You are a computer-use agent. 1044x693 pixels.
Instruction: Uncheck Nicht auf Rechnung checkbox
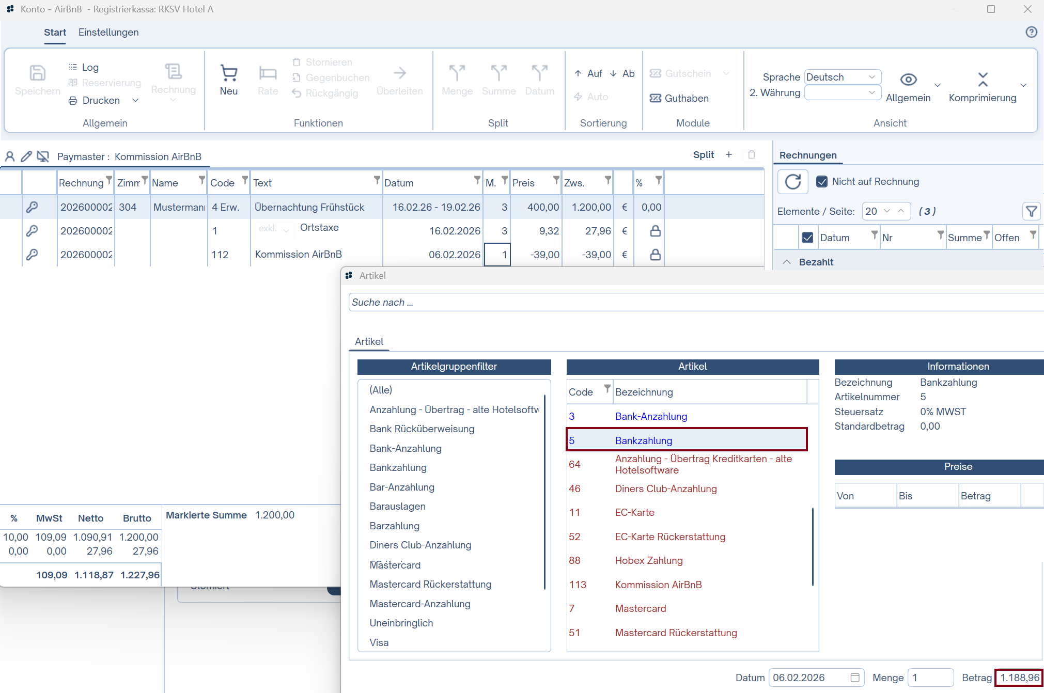[x=821, y=182]
